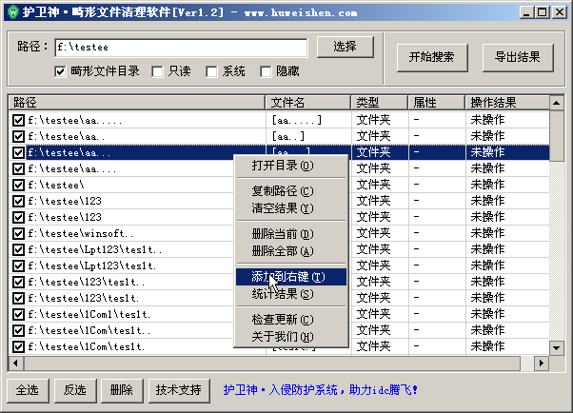Click the 路径 text input field
The height and width of the screenshot is (413, 573).
[x=180, y=47]
